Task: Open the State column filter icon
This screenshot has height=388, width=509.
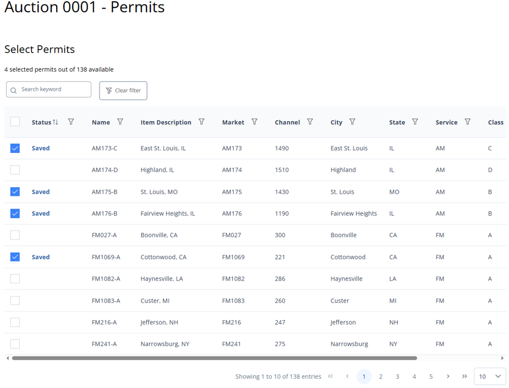Action: (x=415, y=122)
